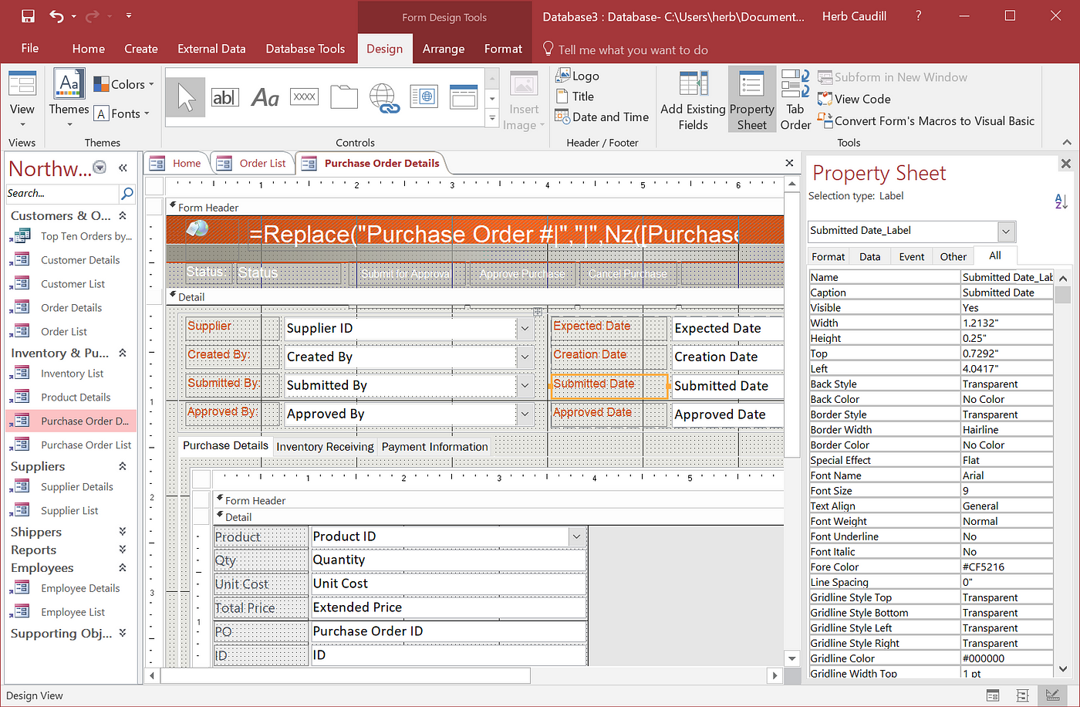Select the Label control tool

pos(265,97)
